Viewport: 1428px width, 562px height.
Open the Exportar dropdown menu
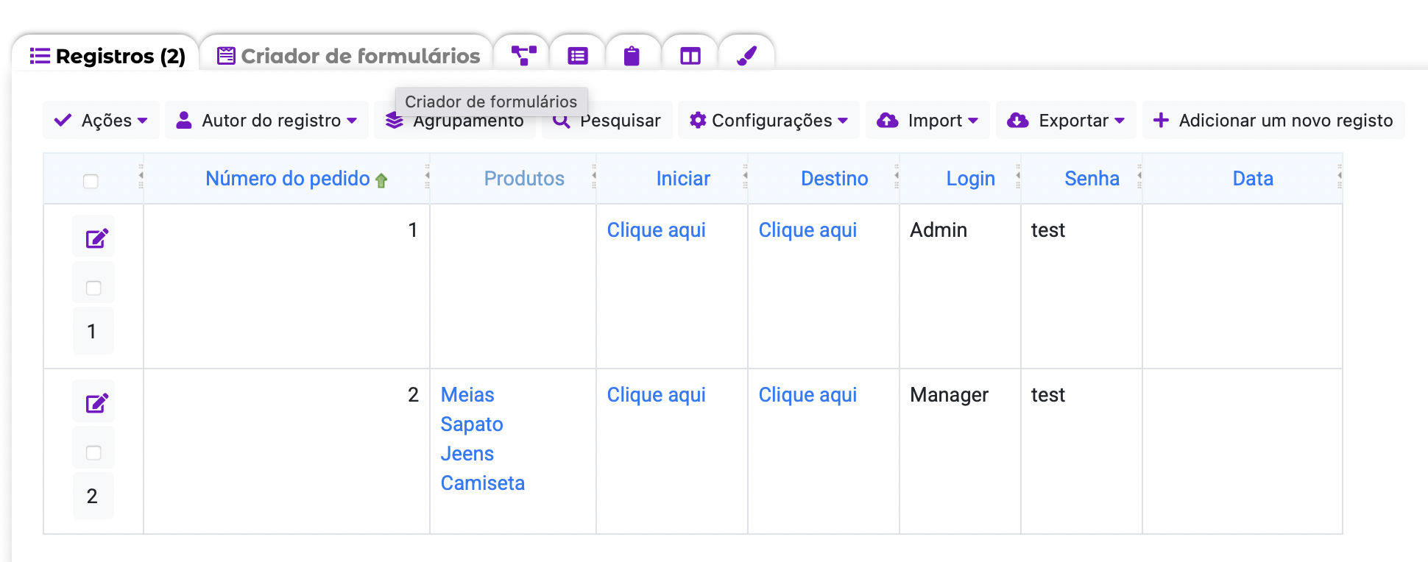pyautogui.click(x=1066, y=120)
